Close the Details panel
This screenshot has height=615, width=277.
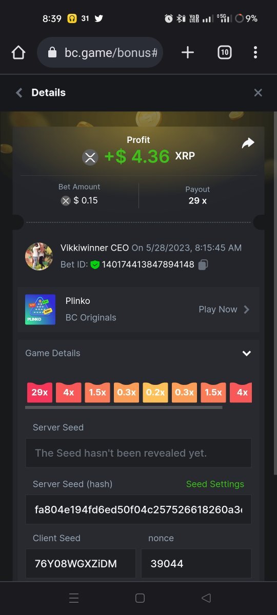click(x=258, y=93)
